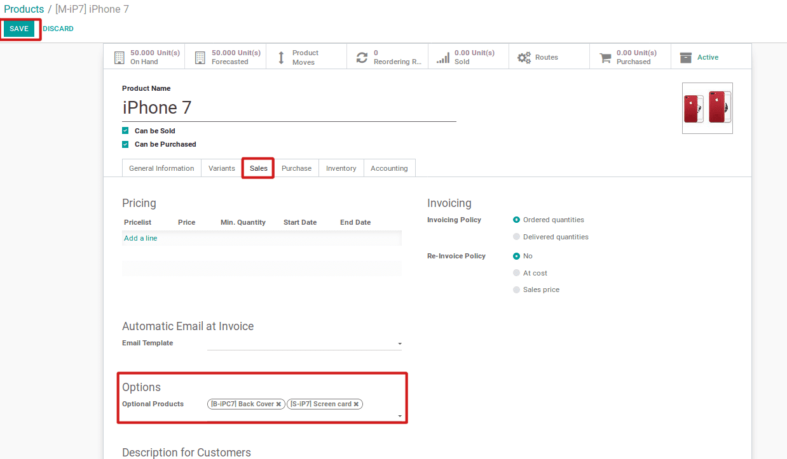Open the On Hand building icon
Image resolution: width=787 pixels, height=459 pixels.
coord(119,57)
